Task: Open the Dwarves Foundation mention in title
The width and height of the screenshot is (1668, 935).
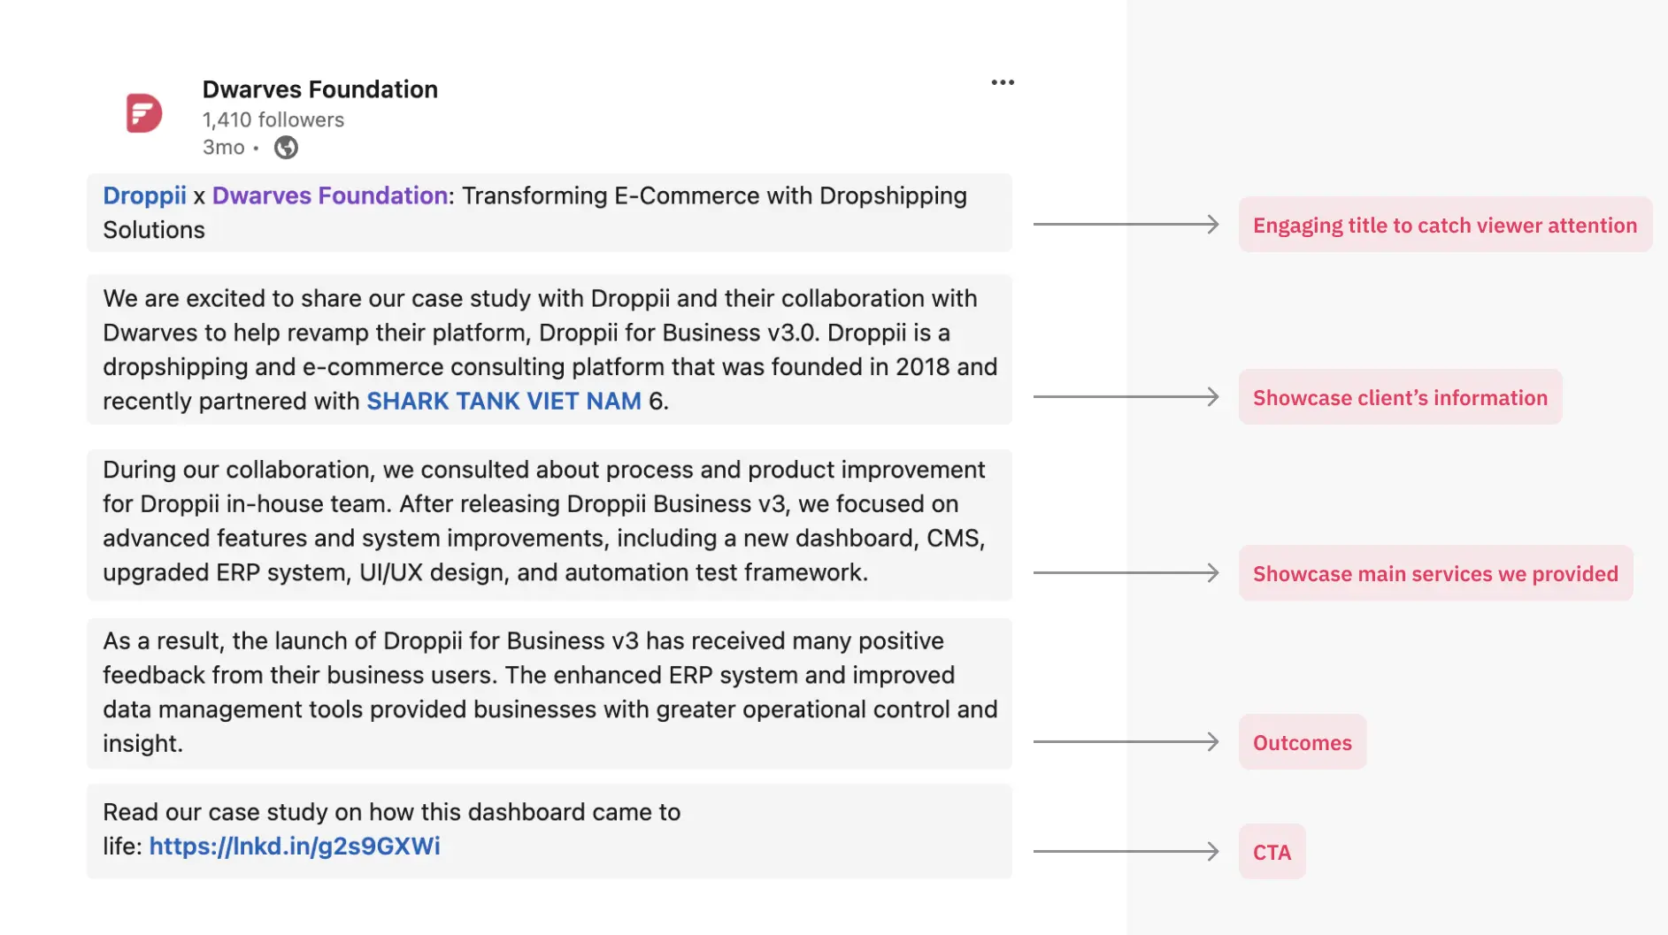Action: coord(329,195)
